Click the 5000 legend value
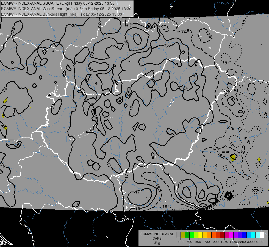Viewport: 269px width, 247px height. pos(260,242)
